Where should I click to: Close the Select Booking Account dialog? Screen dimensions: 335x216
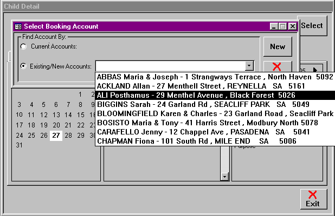pos(292,26)
